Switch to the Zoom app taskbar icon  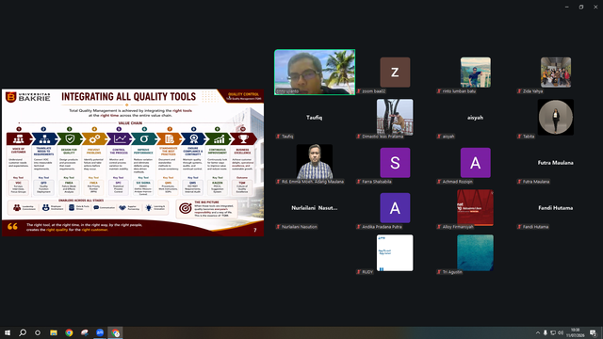pos(100,332)
